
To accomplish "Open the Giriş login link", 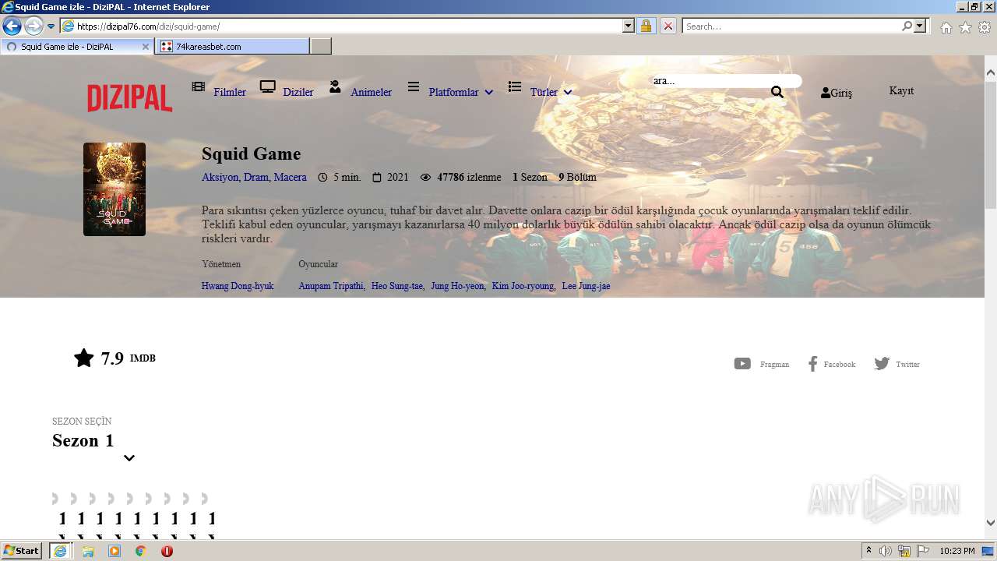I will 837,93.
